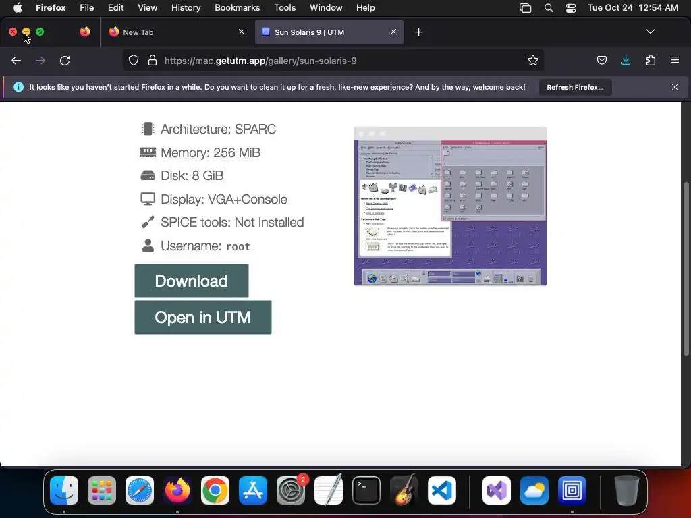Open Spotlight search in menu bar
Screen dimensions: 691x518
click(548, 8)
